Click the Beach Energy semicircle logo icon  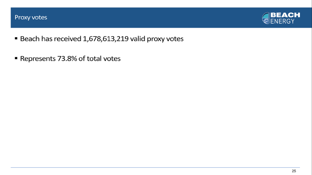(x=266, y=18)
